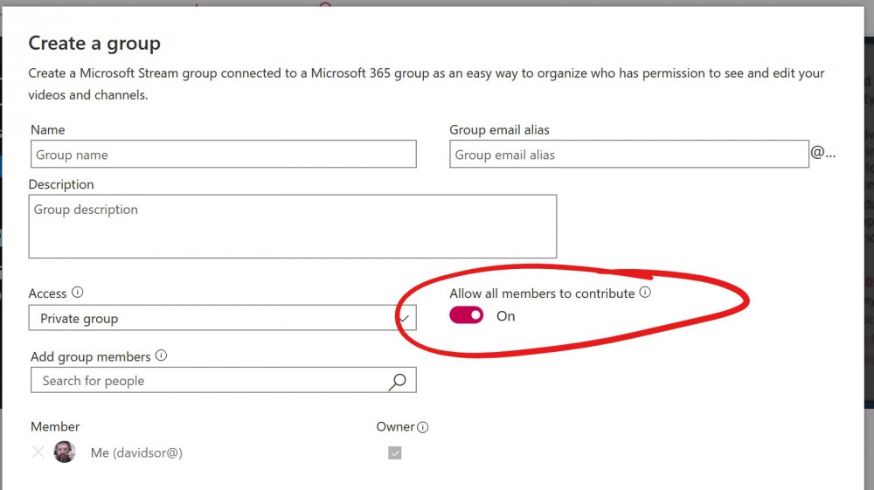Click into the Group email alias field
The image size is (874, 490).
629,155
